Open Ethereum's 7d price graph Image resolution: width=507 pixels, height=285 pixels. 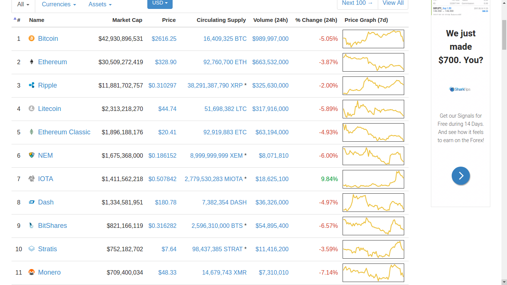pyautogui.click(x=373, y=62)
